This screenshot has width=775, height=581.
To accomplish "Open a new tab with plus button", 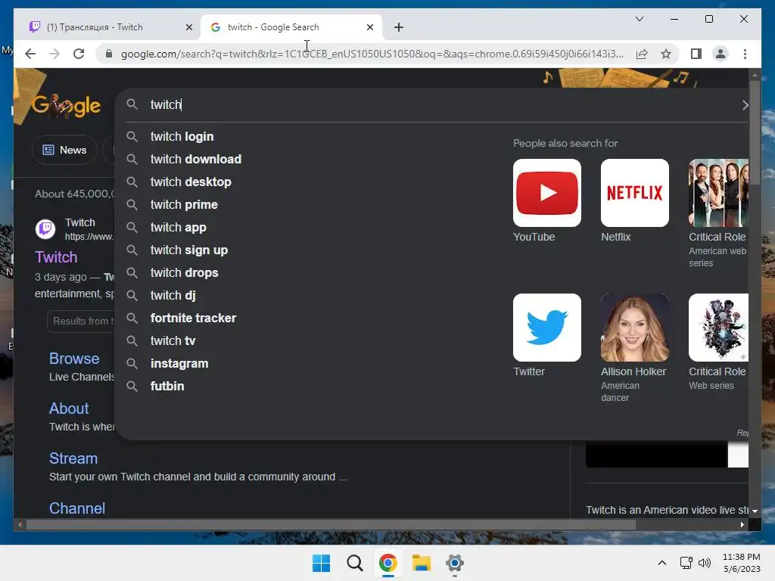I will tap(398, 27).
